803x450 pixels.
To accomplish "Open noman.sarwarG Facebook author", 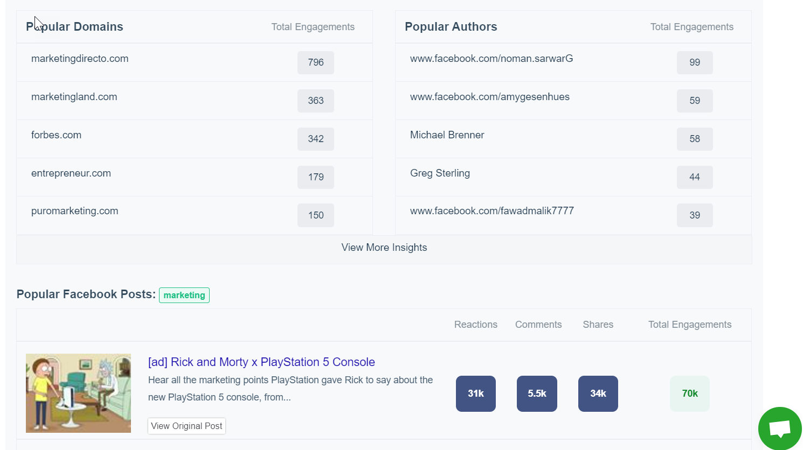I will click(x=492, y=59).
